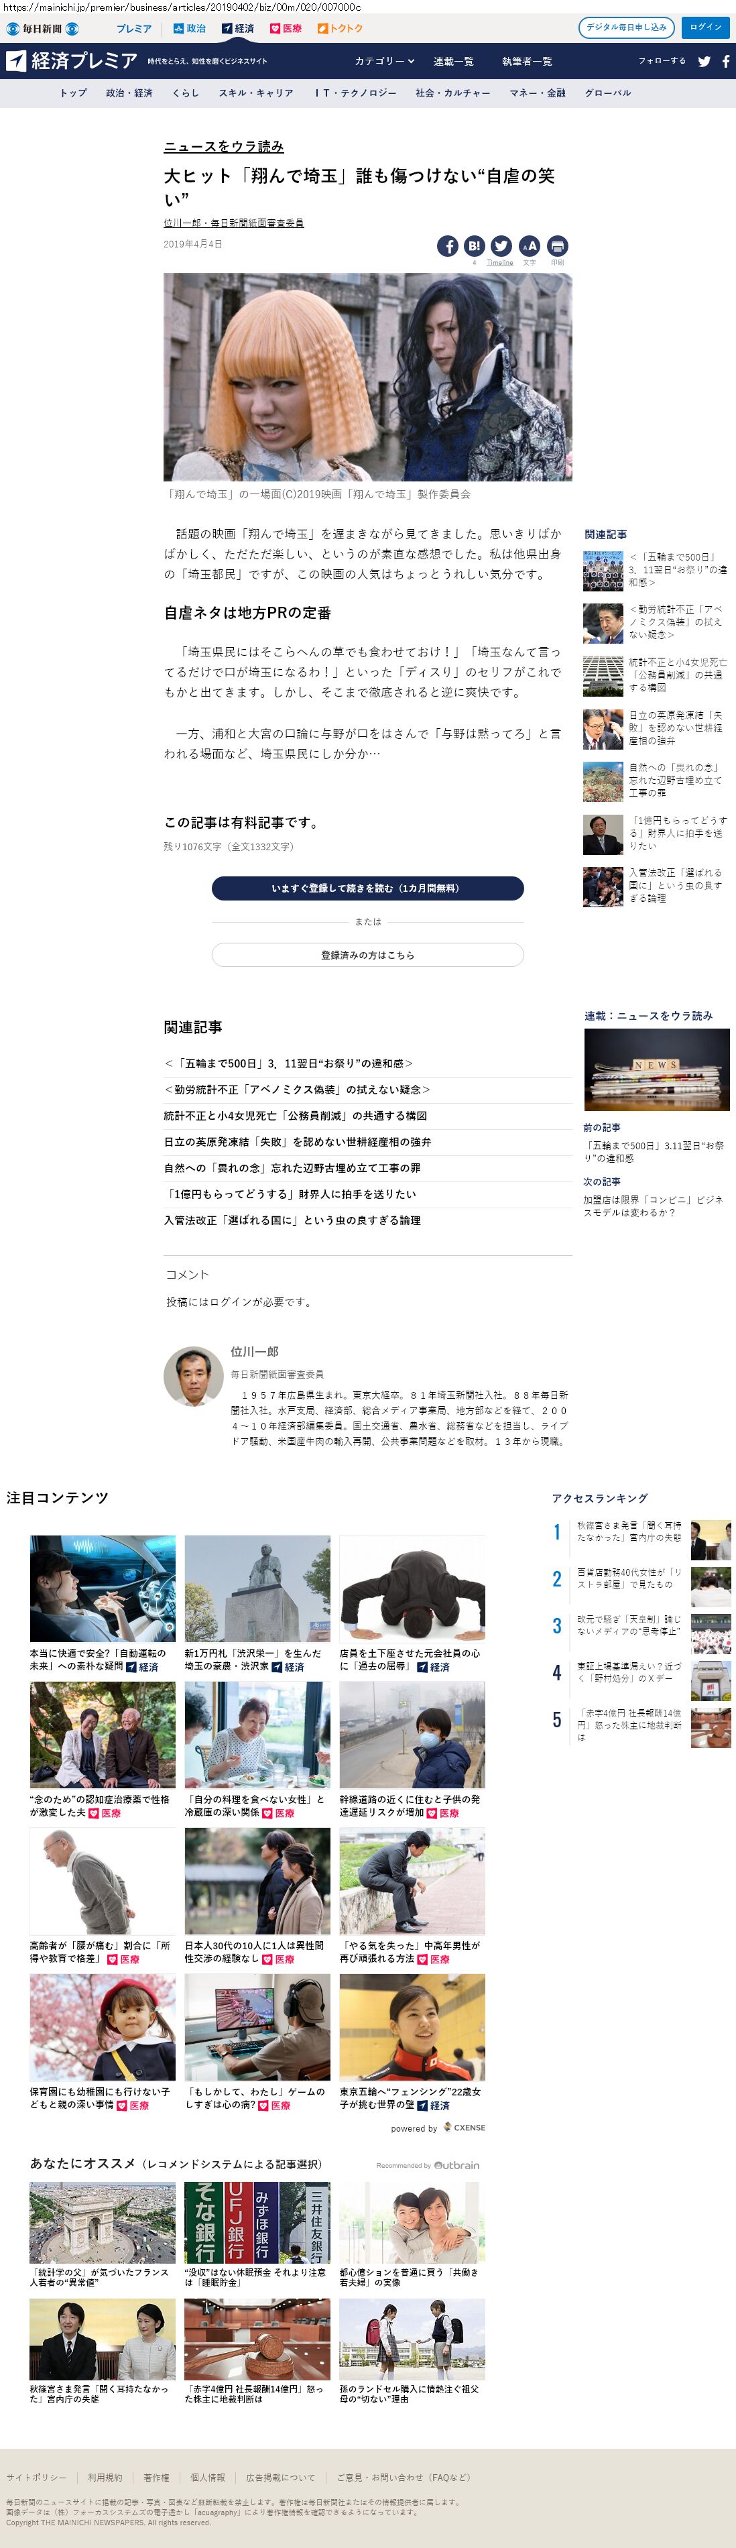The width and height of the screenshot is (736, 2548).
Task: Click いますぐ登録して続きを読む button
Action: [367, 888]
